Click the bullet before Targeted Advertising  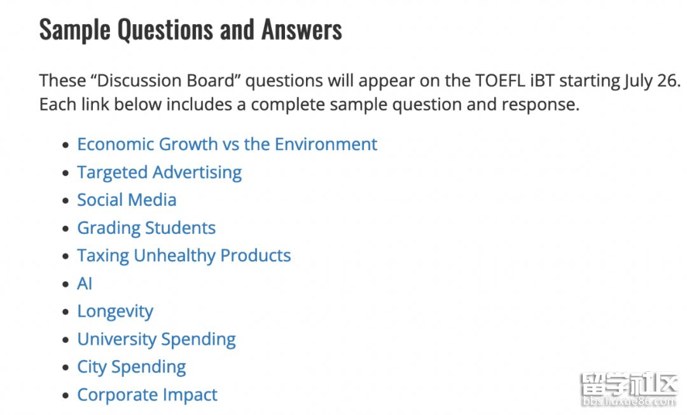pos(66,173)
